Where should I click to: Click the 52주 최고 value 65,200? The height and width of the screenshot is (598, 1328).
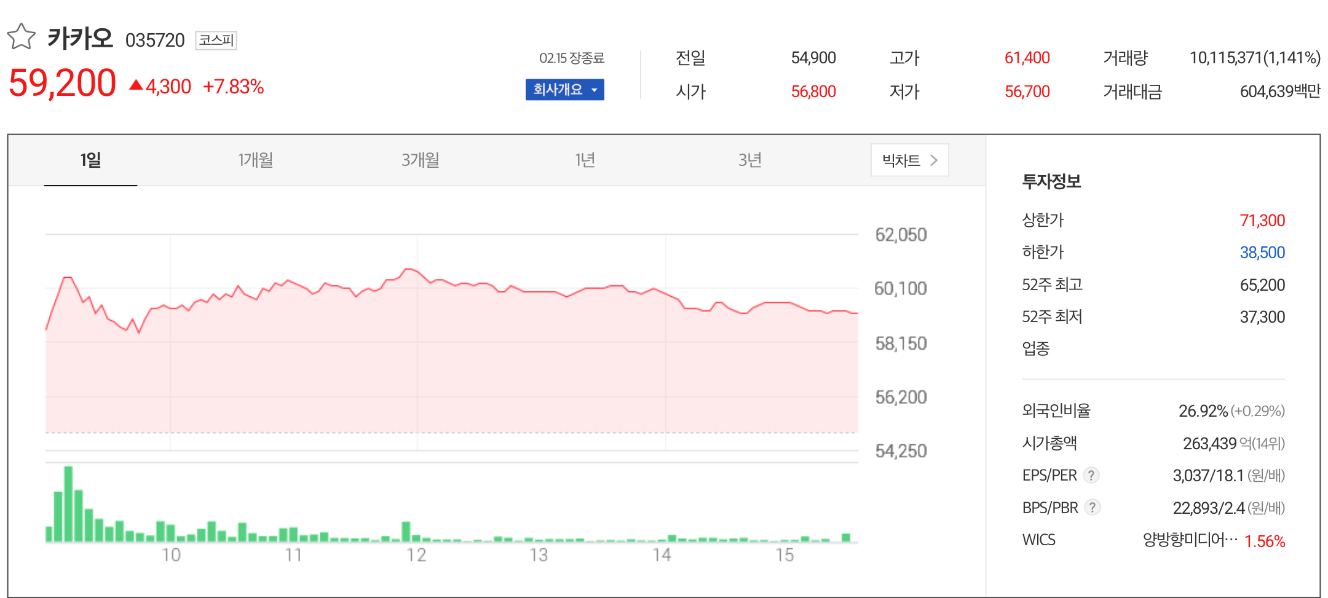pyautogui.click(x=1262, y=285)
